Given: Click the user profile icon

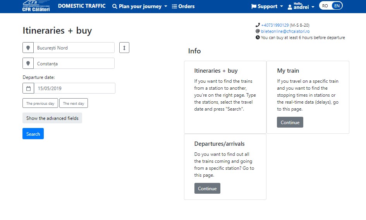Looking at the screenshot, I should point(290,7).
